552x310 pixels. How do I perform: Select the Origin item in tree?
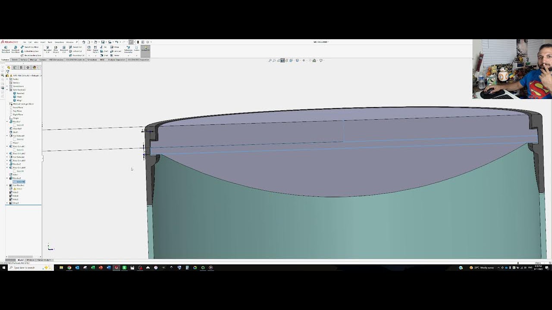coord(16,118)
